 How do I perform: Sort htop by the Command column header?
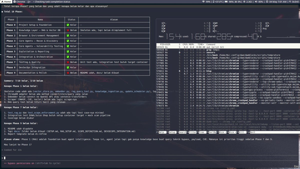(211, 45)
